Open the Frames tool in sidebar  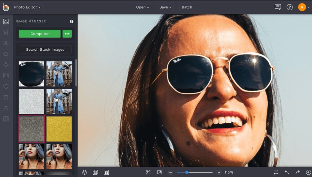click(6, 76)
